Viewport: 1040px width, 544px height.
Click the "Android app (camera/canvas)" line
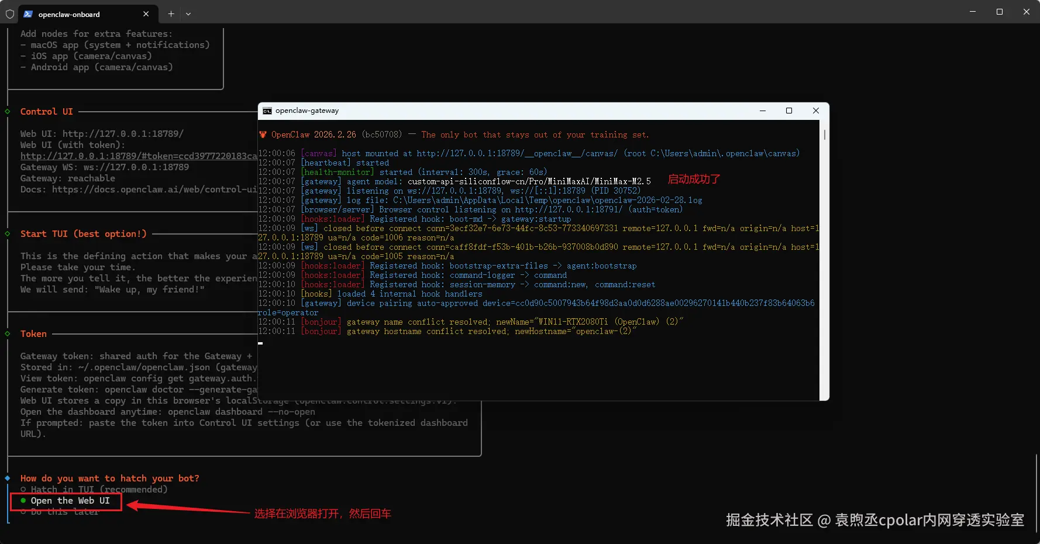pyautogui.click(x=97, y=67)
